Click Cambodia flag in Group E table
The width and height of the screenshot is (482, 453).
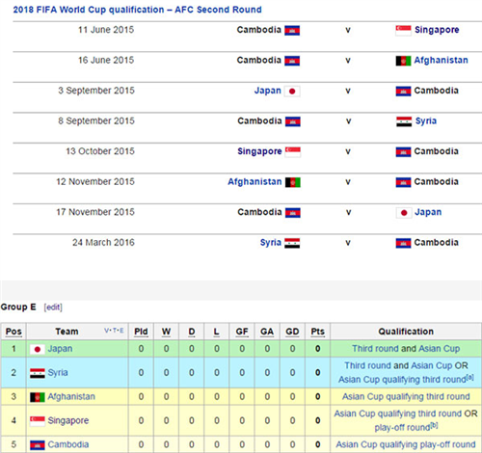pos(38,445)
